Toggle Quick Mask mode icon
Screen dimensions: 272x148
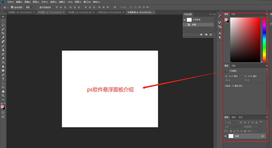click(3, 113)
